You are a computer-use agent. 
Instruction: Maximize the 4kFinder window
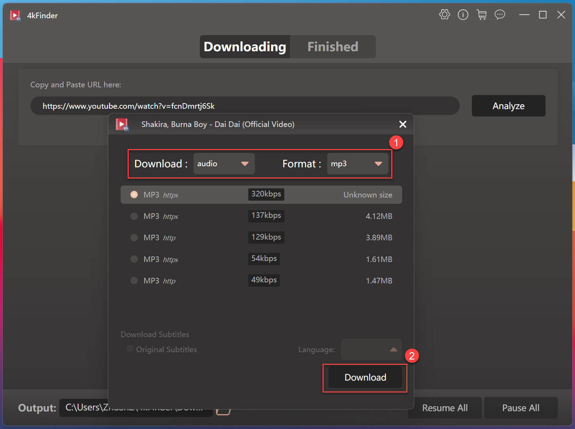pos(543,15)
